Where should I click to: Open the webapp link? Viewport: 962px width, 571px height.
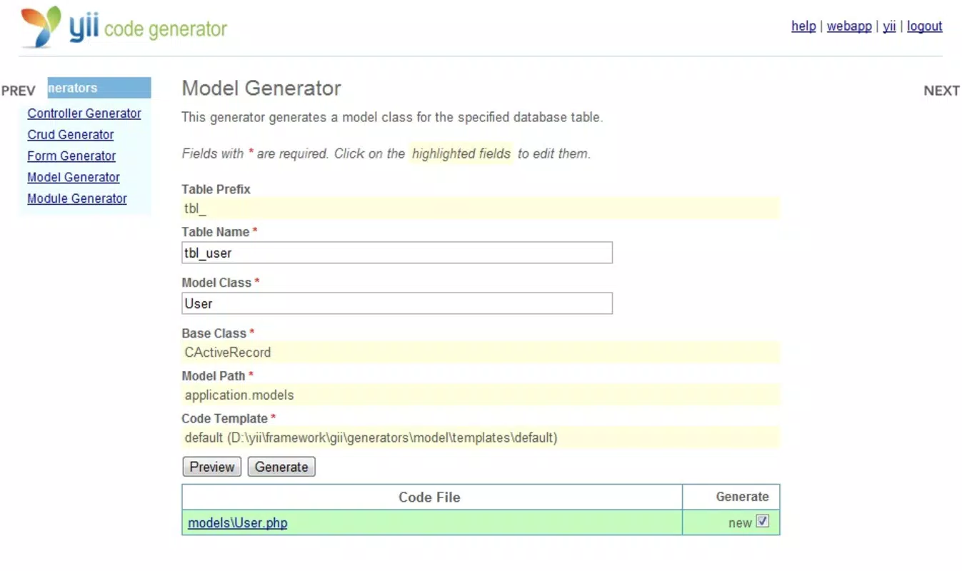click(x=849, y=26)
